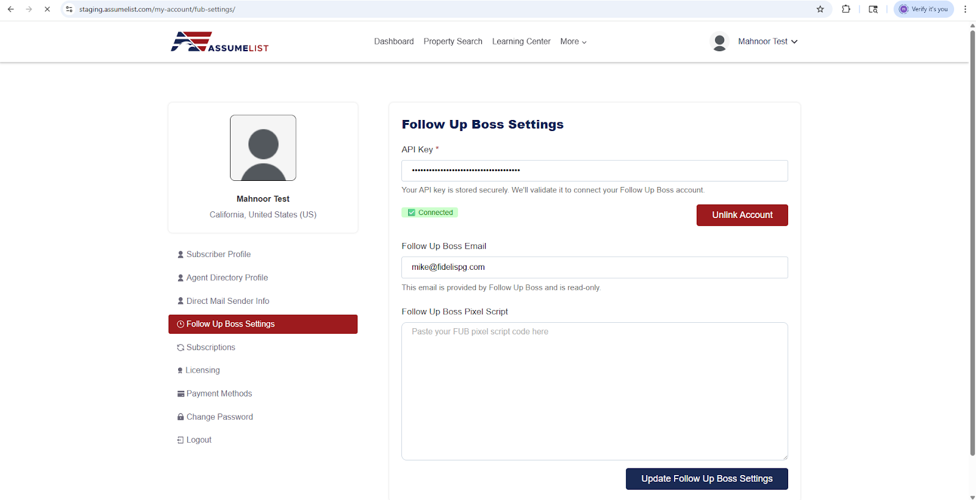Open the Dashboard nav link
The width and height of the screenshot is (976, 500).
point(393,41)
